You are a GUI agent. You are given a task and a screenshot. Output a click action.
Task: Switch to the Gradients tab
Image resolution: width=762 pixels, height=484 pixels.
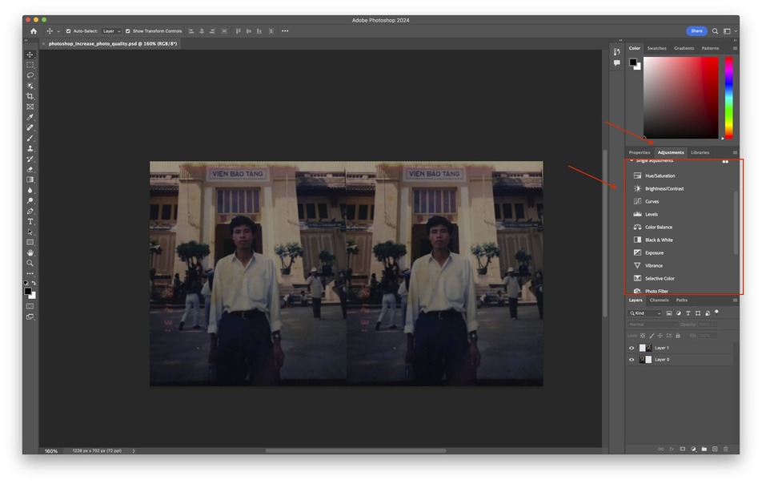684,48
